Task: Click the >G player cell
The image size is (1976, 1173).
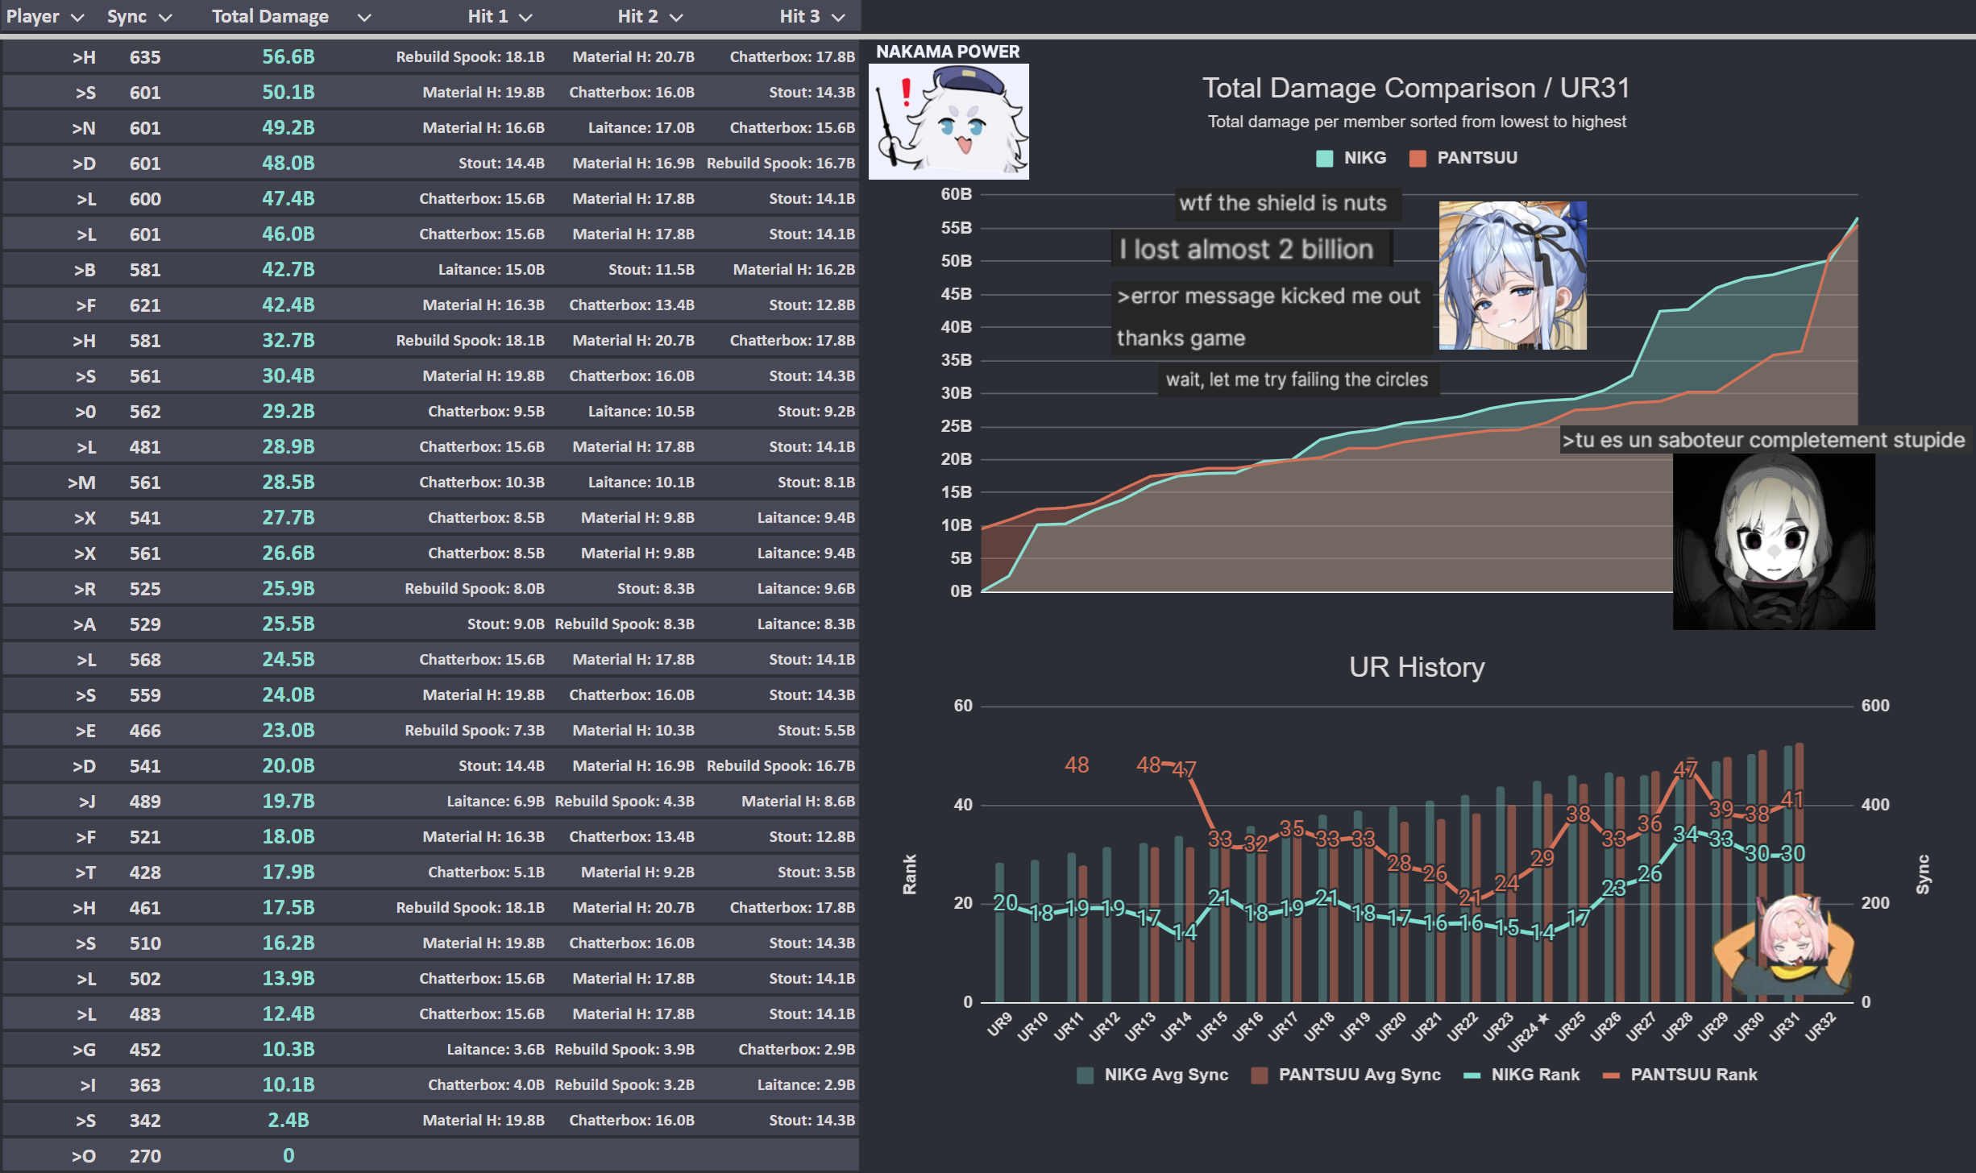Action: pos(84,1050)
